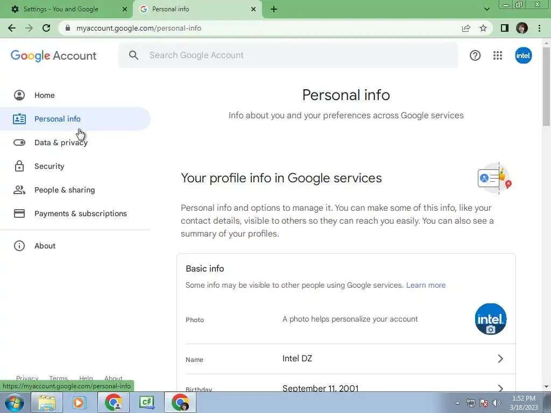Open People & sharing section

click(x=75, y=190)
